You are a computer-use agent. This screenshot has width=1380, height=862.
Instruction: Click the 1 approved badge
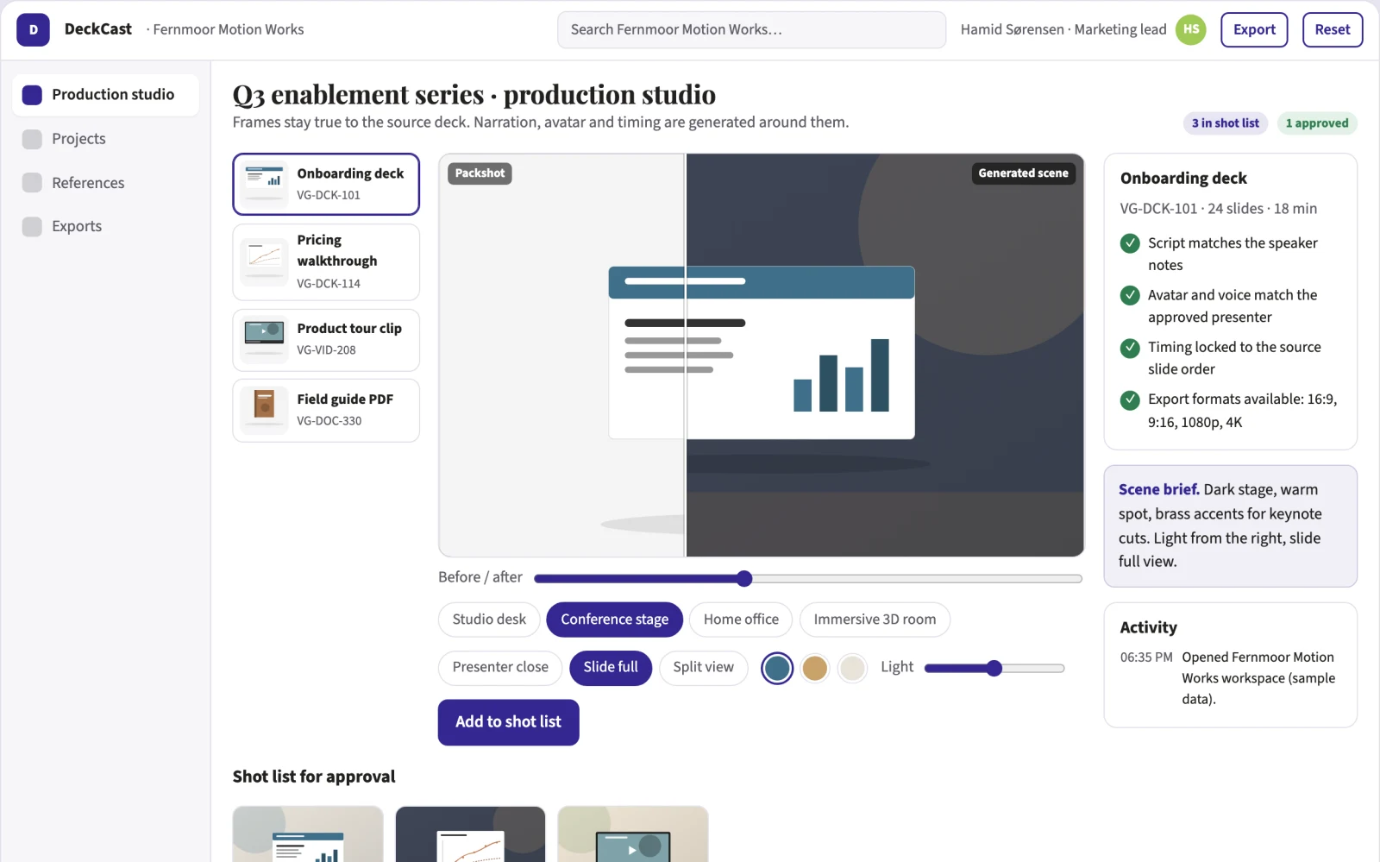pyautogui.click(x=1317, y=123)
